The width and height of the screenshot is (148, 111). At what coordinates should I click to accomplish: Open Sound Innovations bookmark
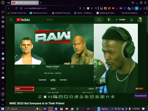point(129,13)
